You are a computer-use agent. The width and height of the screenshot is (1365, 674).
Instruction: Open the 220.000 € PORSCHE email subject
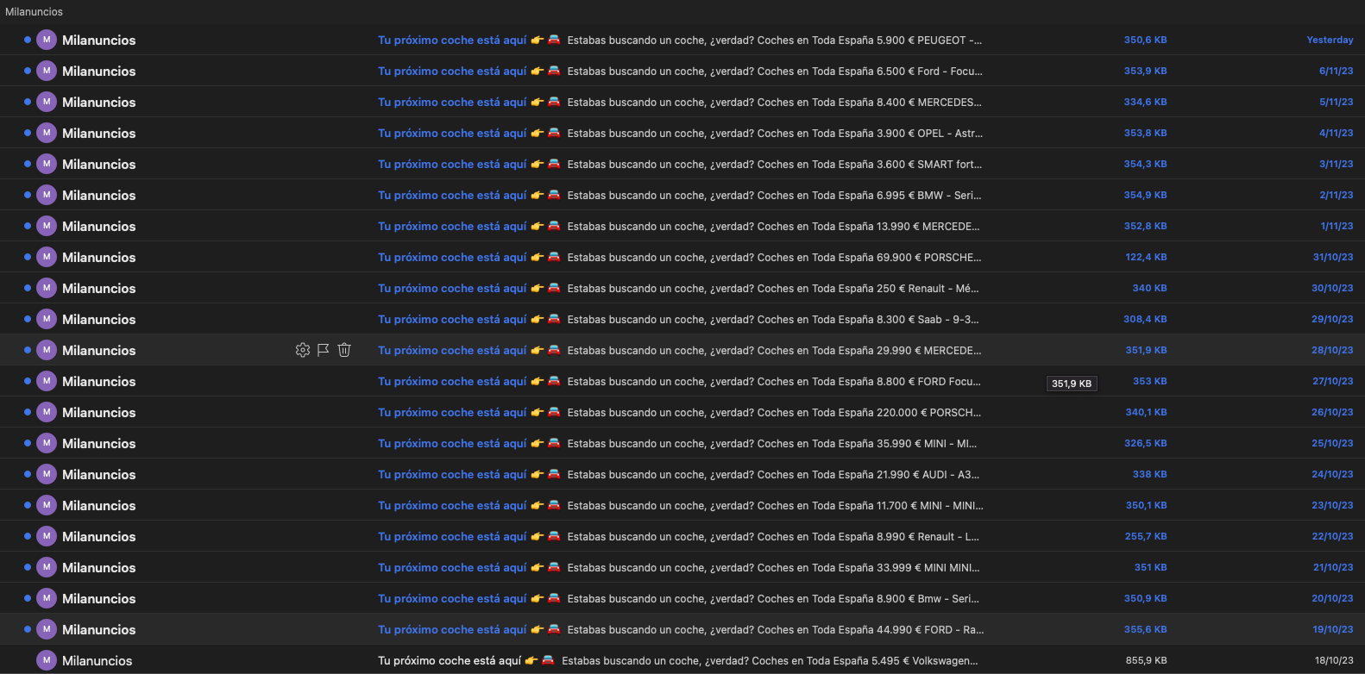pyautogui.click(x=682, y=412)
